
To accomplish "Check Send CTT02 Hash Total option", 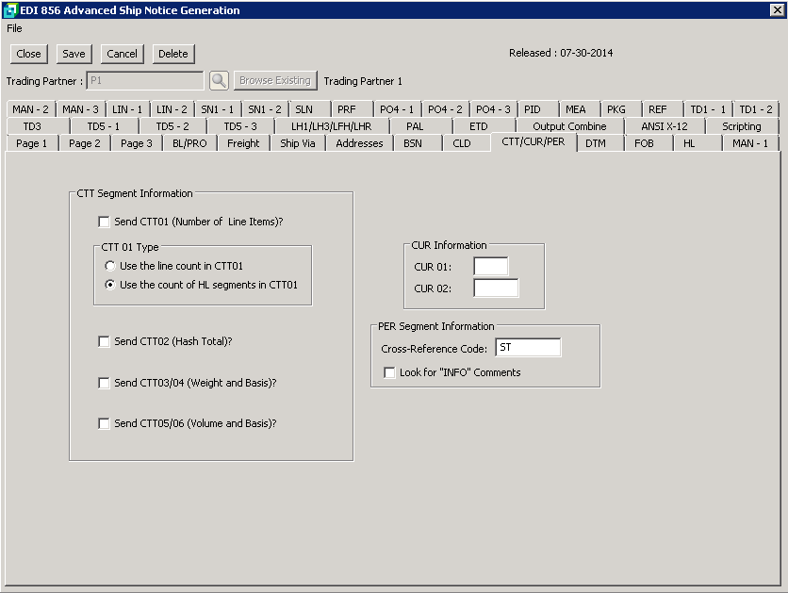I will [x=104, y=342].
